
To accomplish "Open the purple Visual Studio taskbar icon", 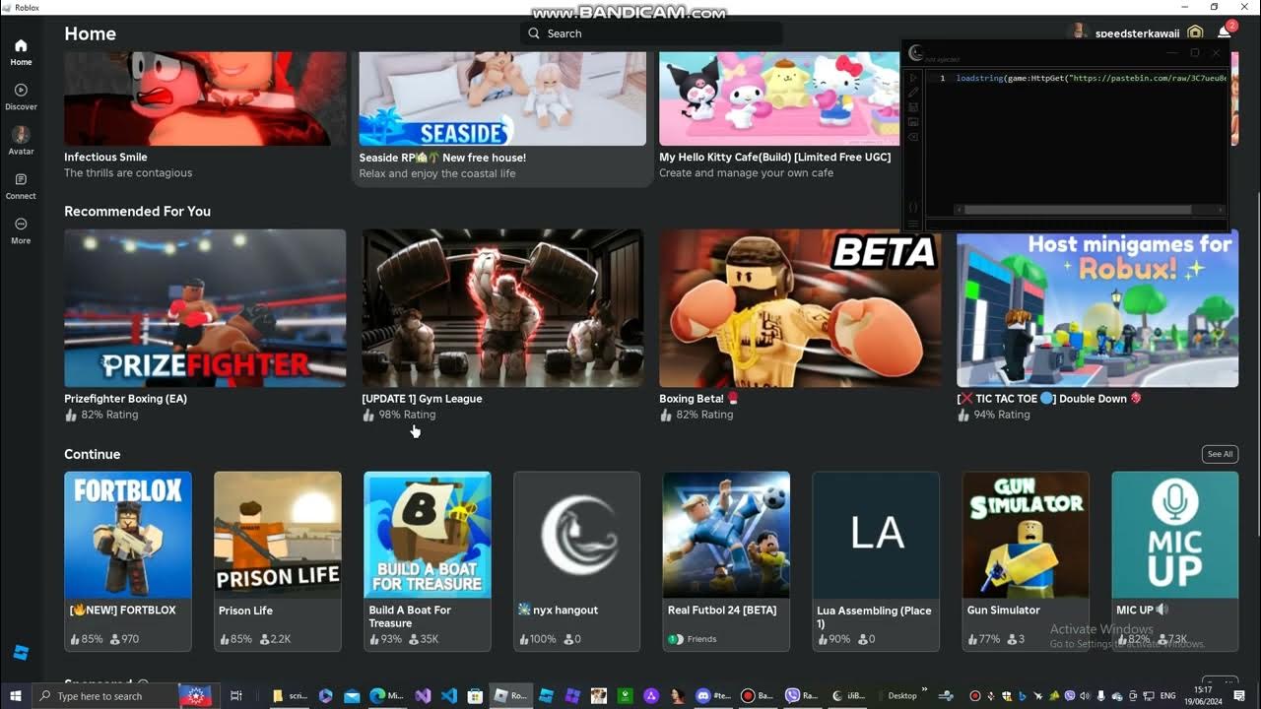I will pos(423,695).
